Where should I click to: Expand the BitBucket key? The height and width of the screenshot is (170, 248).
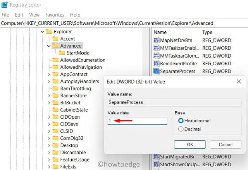(49, 103)
